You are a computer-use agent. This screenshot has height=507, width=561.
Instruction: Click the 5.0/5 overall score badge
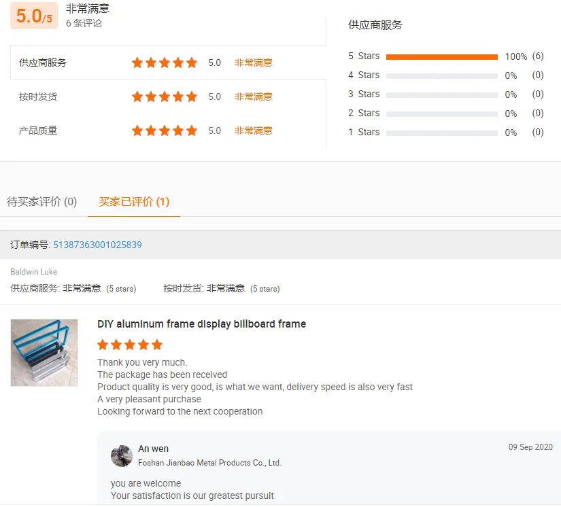[x=34, y=16]
